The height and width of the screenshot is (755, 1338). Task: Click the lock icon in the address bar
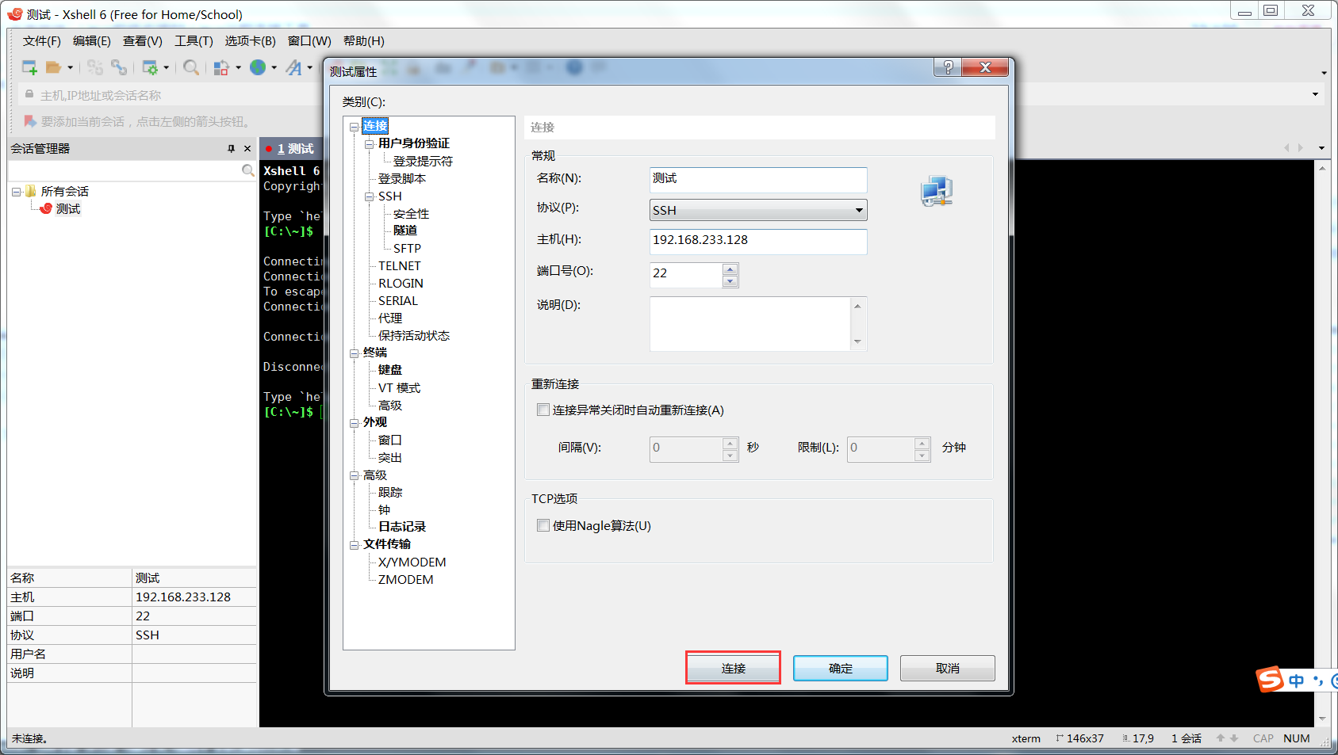(29, 94)
